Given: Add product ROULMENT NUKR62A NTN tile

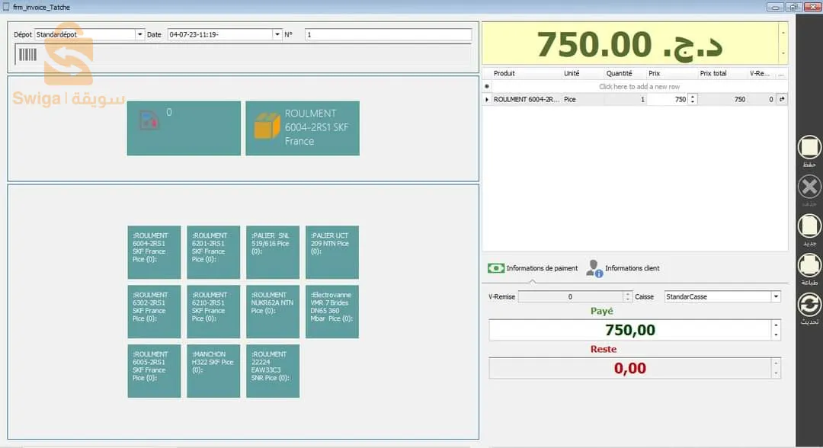Looking at the screenshot, I should pos(273,312).
